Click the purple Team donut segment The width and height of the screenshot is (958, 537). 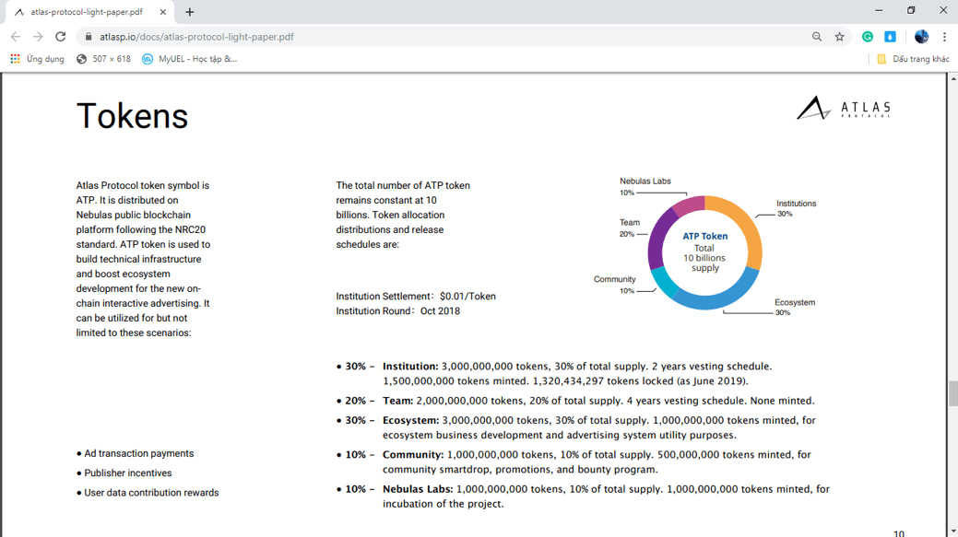(x=657, y=239)
